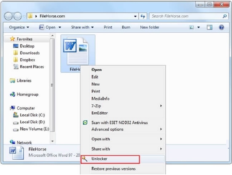
Task: Click the search magnifier icon
Action: [225, 16]
